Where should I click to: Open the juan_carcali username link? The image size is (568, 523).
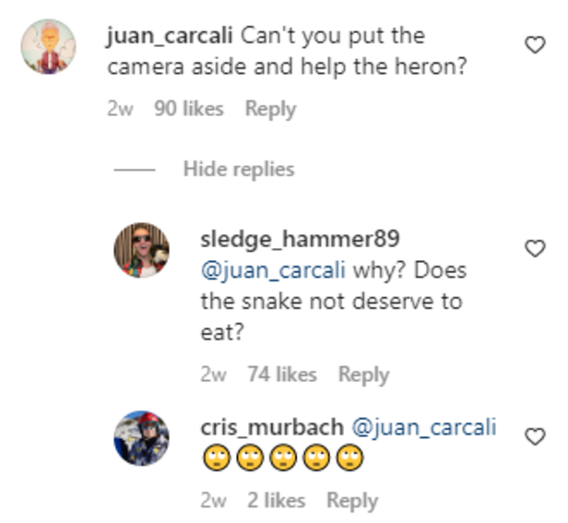pyautogui.click(x=172, y=36)
